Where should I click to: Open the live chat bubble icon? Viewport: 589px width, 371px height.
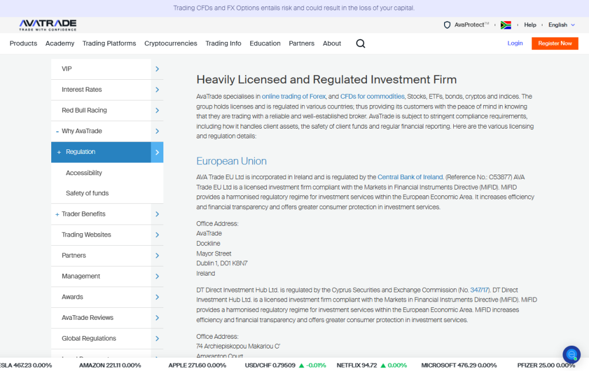click(571, 354)
